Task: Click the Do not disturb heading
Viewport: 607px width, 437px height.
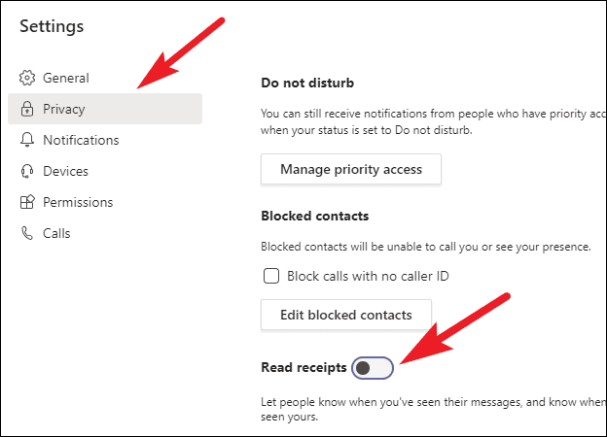Action: 307,84
